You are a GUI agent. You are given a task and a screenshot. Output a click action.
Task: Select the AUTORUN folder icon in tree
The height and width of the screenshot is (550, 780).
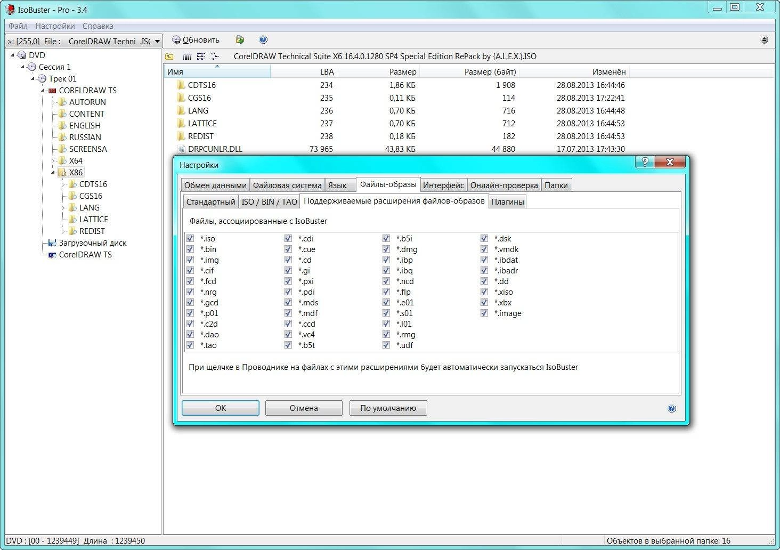62,102
